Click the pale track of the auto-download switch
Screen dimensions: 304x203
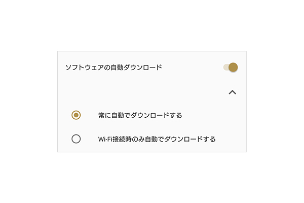pos(225,67)
